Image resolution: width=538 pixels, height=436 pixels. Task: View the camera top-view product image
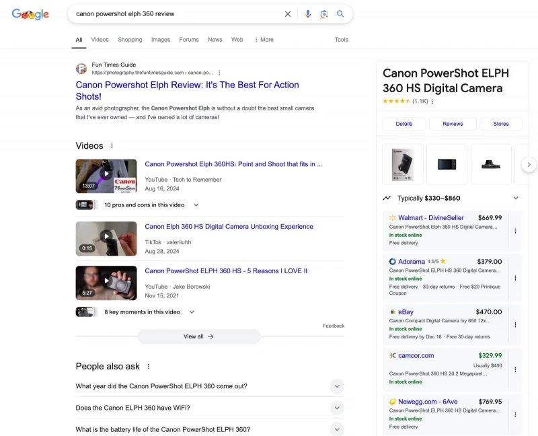(x=491, y=164)
